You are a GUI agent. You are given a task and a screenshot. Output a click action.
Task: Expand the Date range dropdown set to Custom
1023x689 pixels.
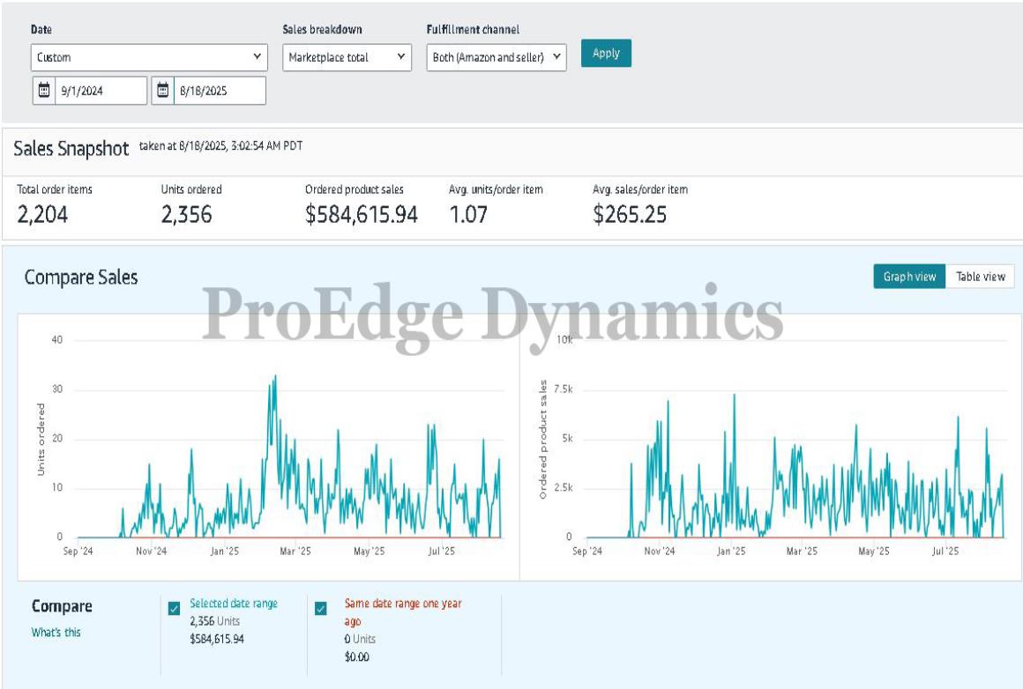149,57
